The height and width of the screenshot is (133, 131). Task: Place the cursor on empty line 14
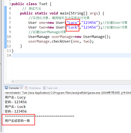point(71,55)
